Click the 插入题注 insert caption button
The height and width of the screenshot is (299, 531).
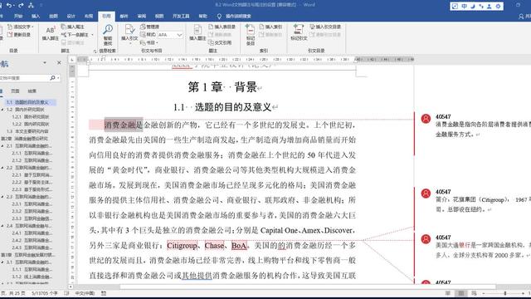click(x=197, y=33)
